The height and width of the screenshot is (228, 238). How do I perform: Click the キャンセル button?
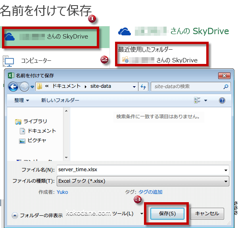(207, 214)
